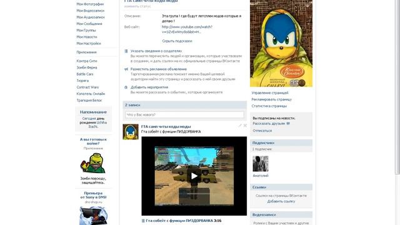Click 'Управление страницей'
The width and height of the screenshot is (400, 225).
[x=270, y=93]
